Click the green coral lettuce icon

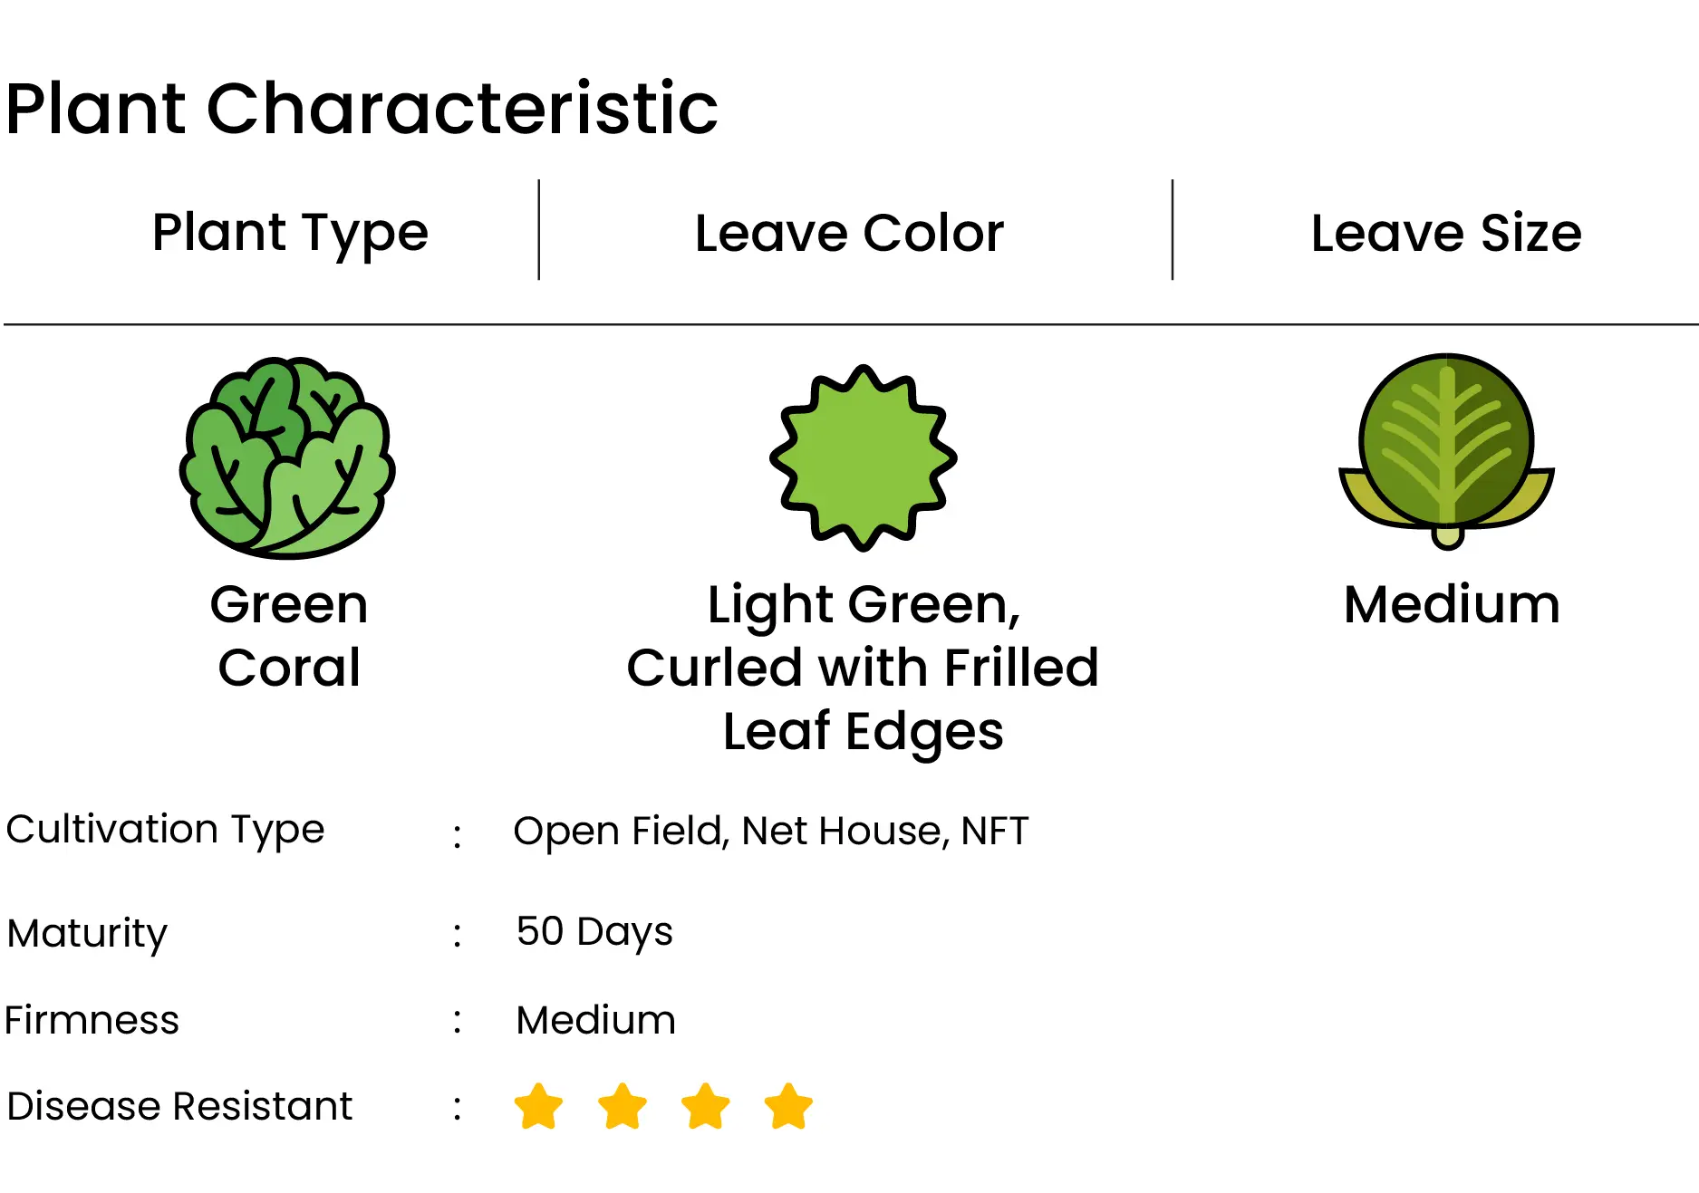[x=287, y=457]
